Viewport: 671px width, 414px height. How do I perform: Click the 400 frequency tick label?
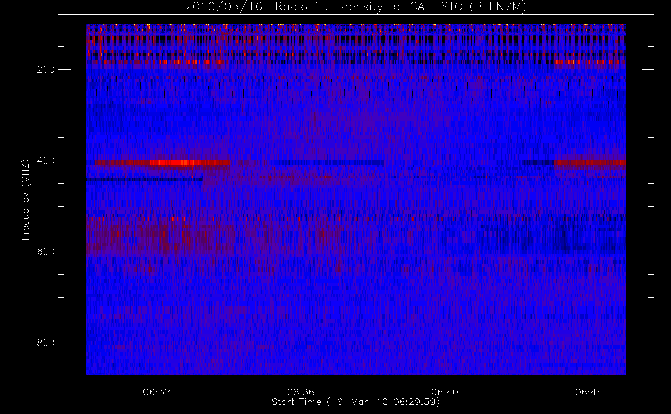[46, 161]
